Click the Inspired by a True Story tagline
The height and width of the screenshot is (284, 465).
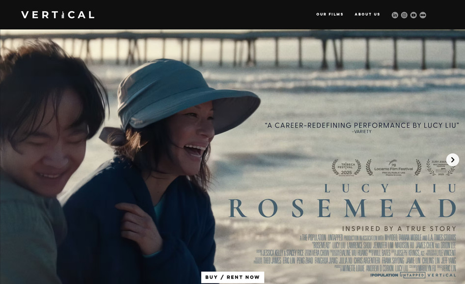399,229
